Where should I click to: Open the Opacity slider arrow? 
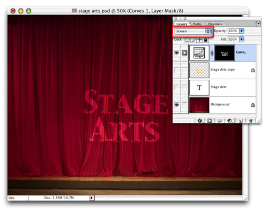(242, 31)
